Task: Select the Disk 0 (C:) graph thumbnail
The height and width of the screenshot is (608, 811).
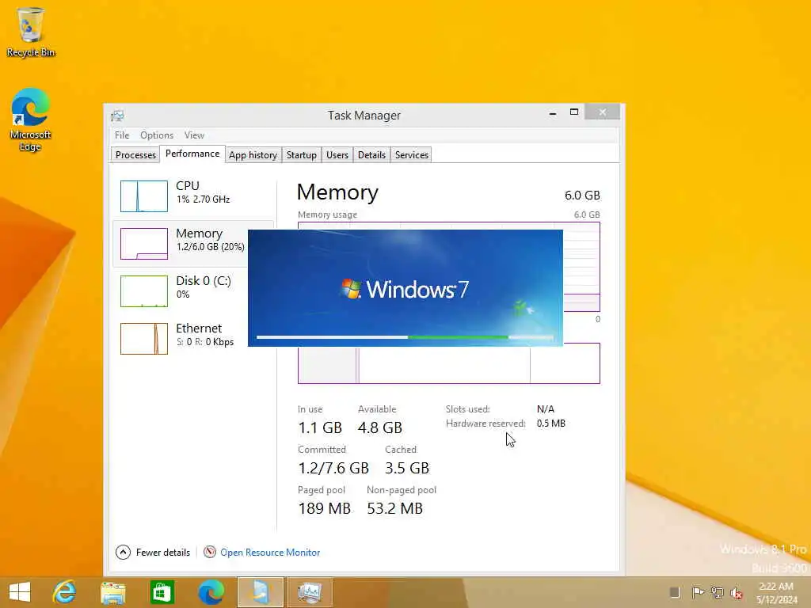Action: (x=144, y=291)
